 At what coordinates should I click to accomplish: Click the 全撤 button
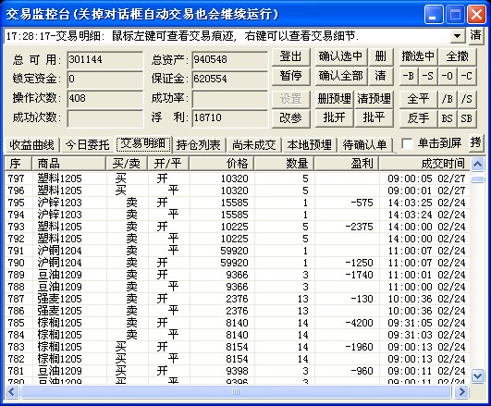pos(458,57)
